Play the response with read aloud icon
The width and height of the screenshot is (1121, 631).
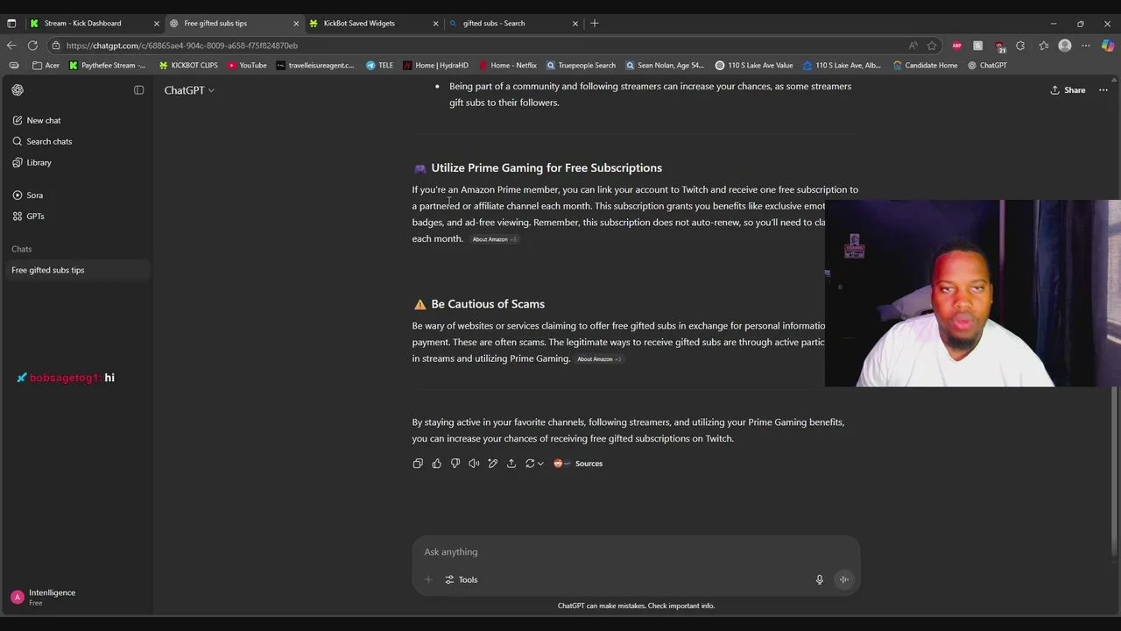(x=474, y=464)
